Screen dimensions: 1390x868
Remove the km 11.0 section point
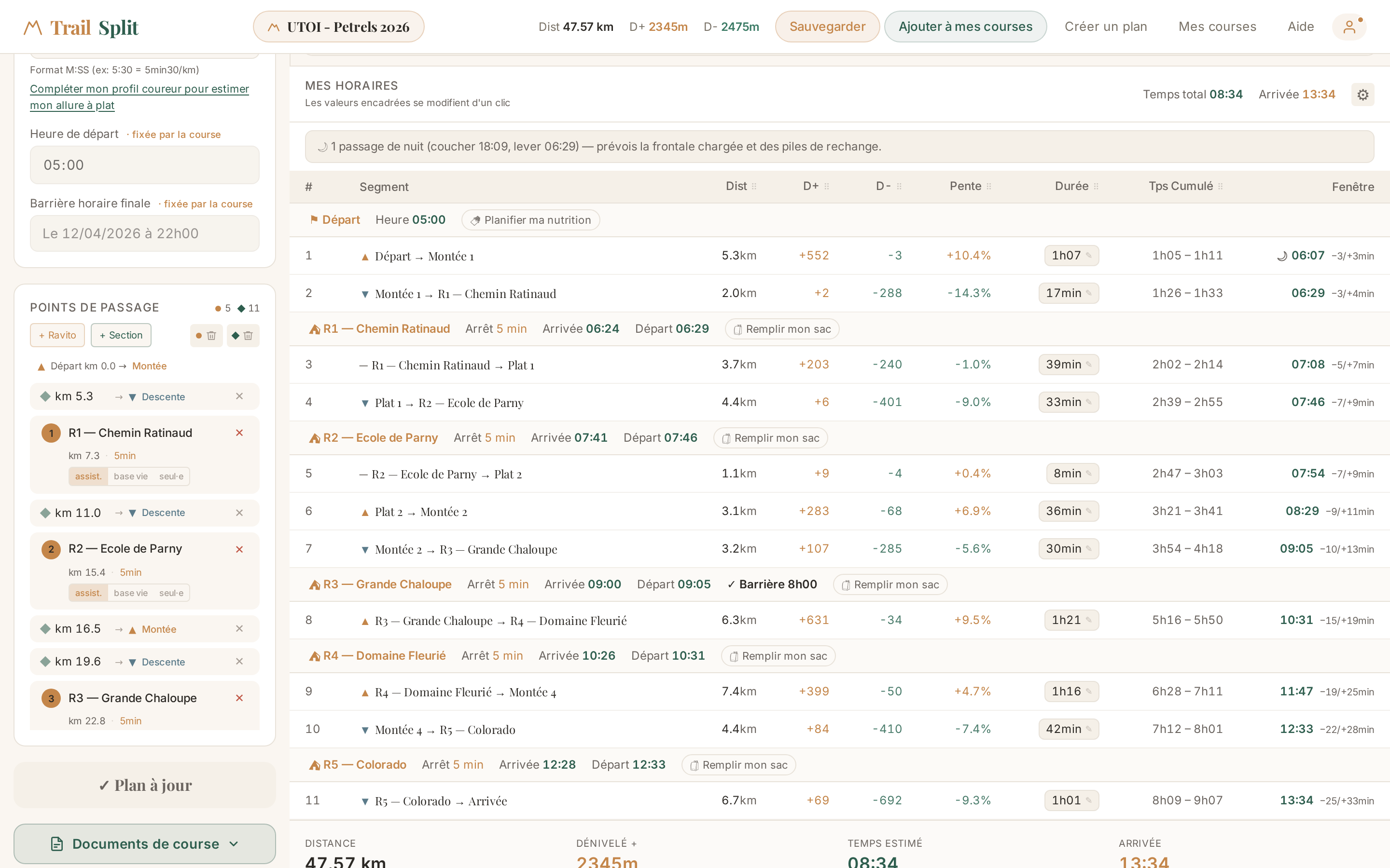(239, 513)
